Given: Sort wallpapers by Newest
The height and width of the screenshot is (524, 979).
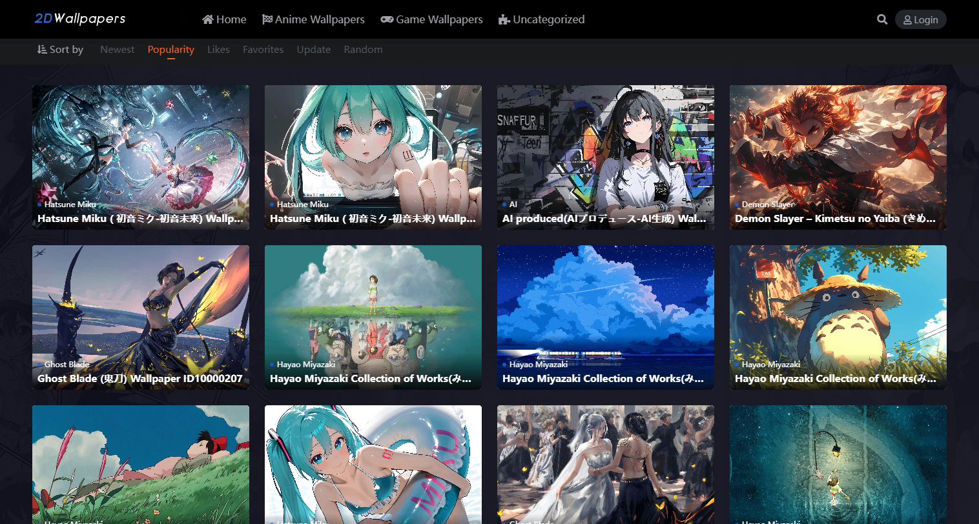Looking at the screenshot, I should [118, 50].
